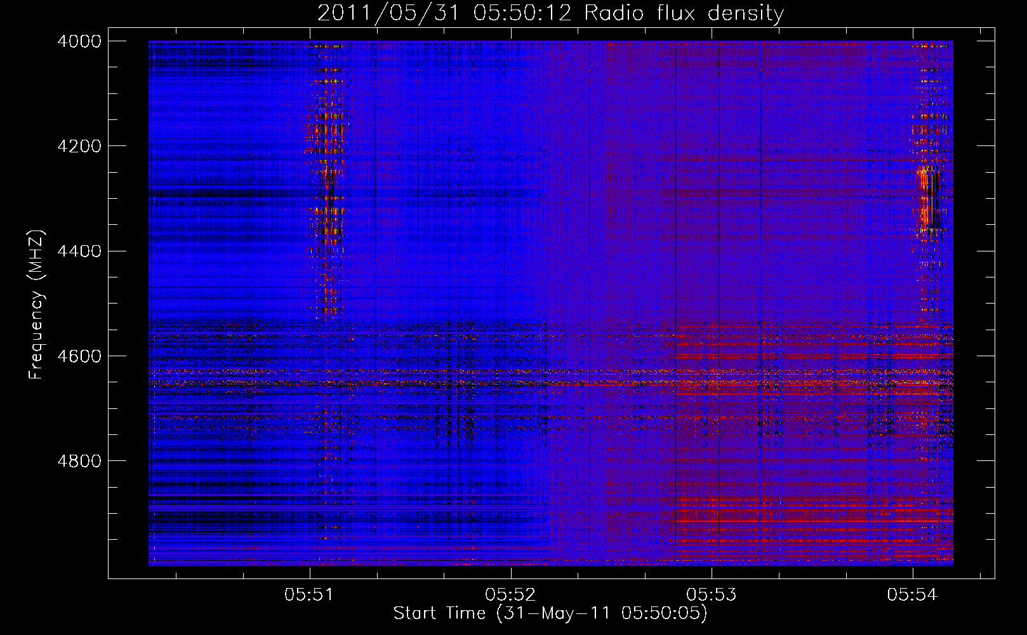This screenshot has height=635, width=1027.
Task: Click the 05:54 time tick label
Action: point(912,594)
